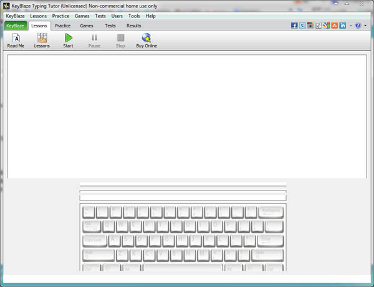Open the Tools menu
374x287 pixels.
coord(134,16)
